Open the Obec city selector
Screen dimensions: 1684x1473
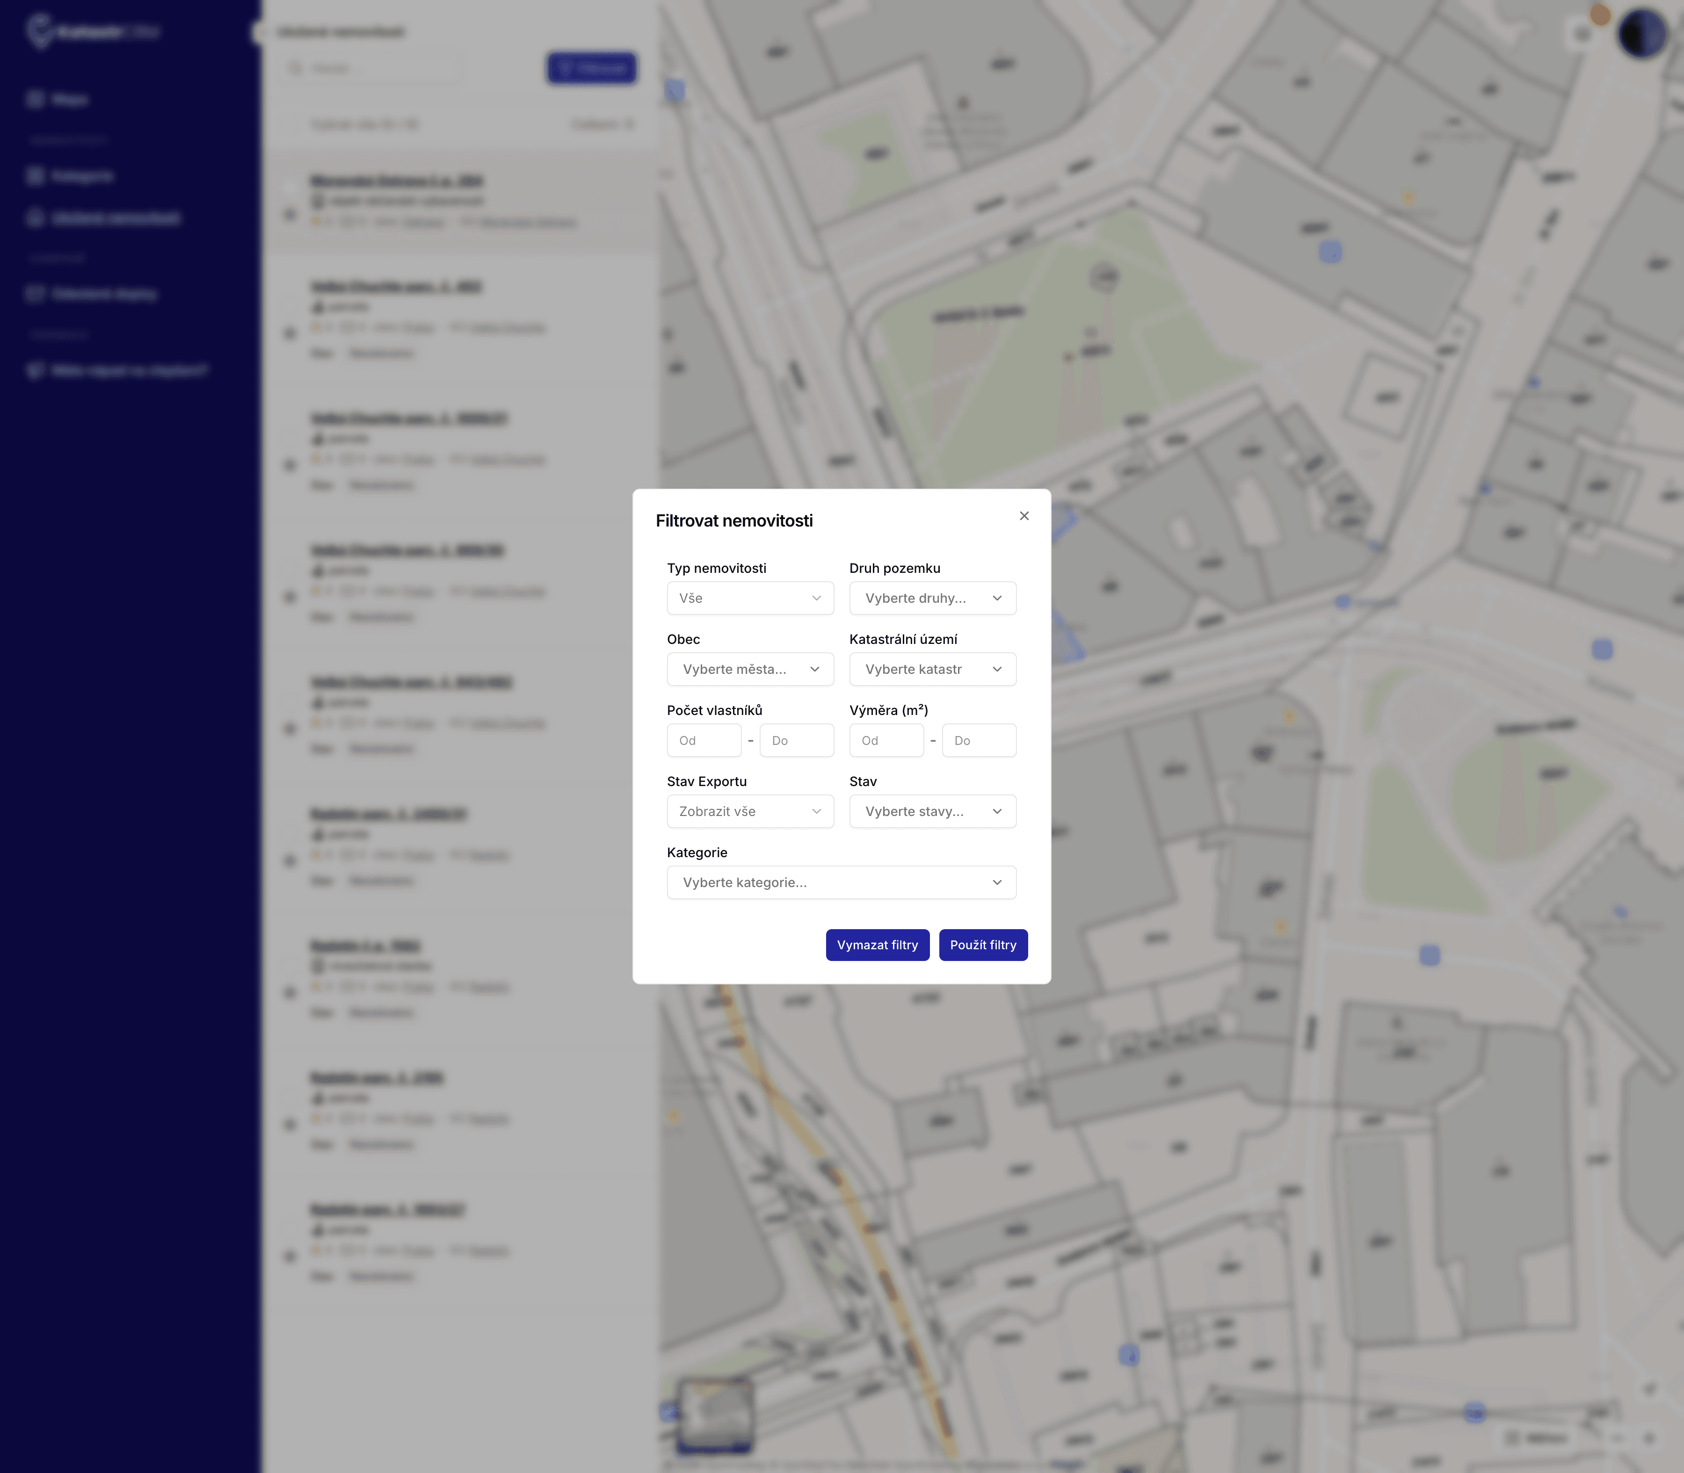[750, 669]
